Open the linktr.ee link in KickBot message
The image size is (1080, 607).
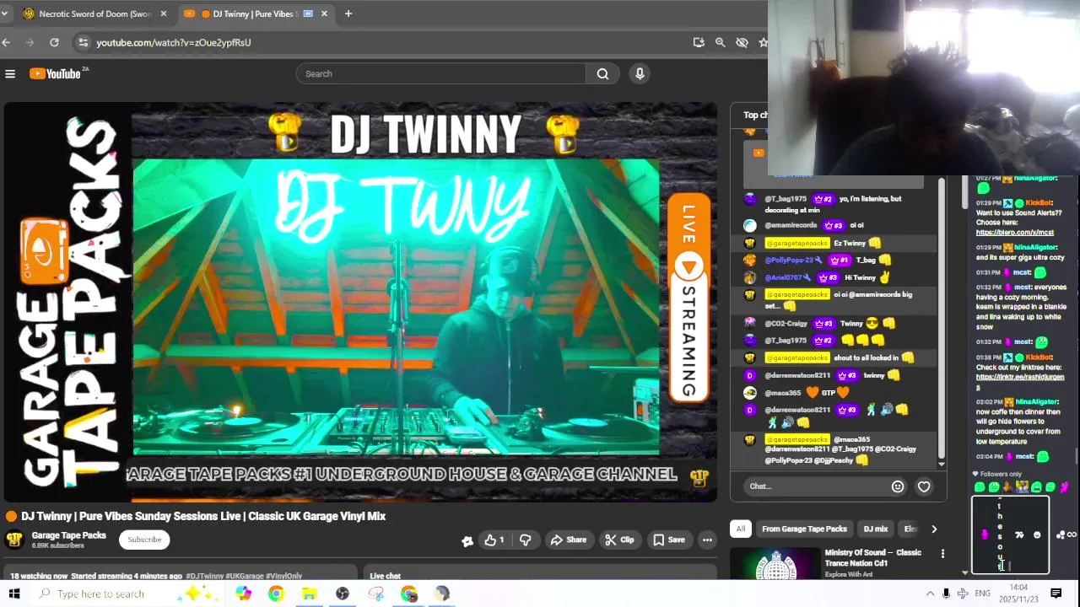[1020, 381]
